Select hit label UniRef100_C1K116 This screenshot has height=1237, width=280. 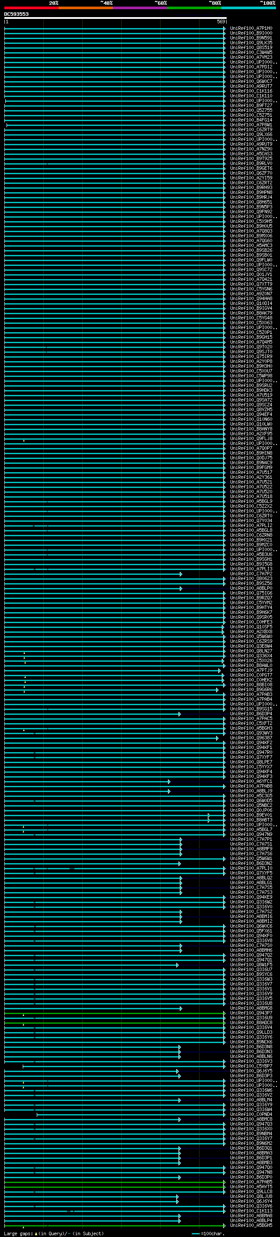pyautogui.click(x=251, y=91)
